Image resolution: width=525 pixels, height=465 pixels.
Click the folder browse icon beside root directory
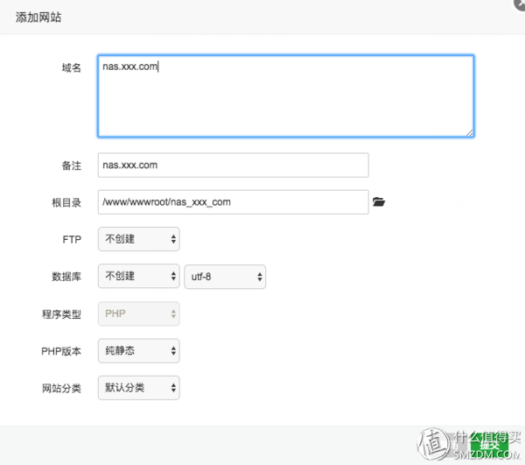pos(379,202)
